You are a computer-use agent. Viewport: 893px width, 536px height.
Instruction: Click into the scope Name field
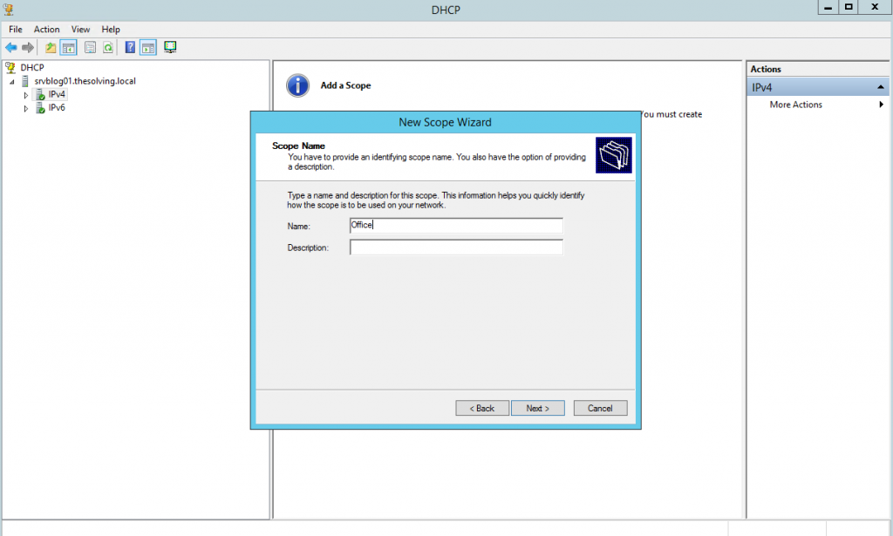coord(456,226)
